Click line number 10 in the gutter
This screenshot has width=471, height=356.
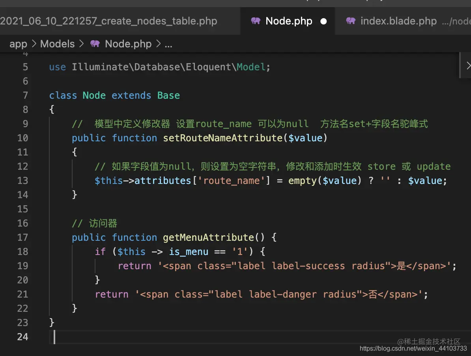click(22, 138)
